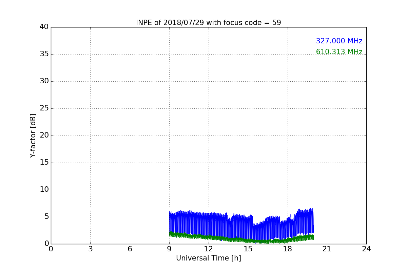The width and height of the screenshot is (407, 271).
Task: Click the y-axis tick label '40'
Action: tap(44, 27)
